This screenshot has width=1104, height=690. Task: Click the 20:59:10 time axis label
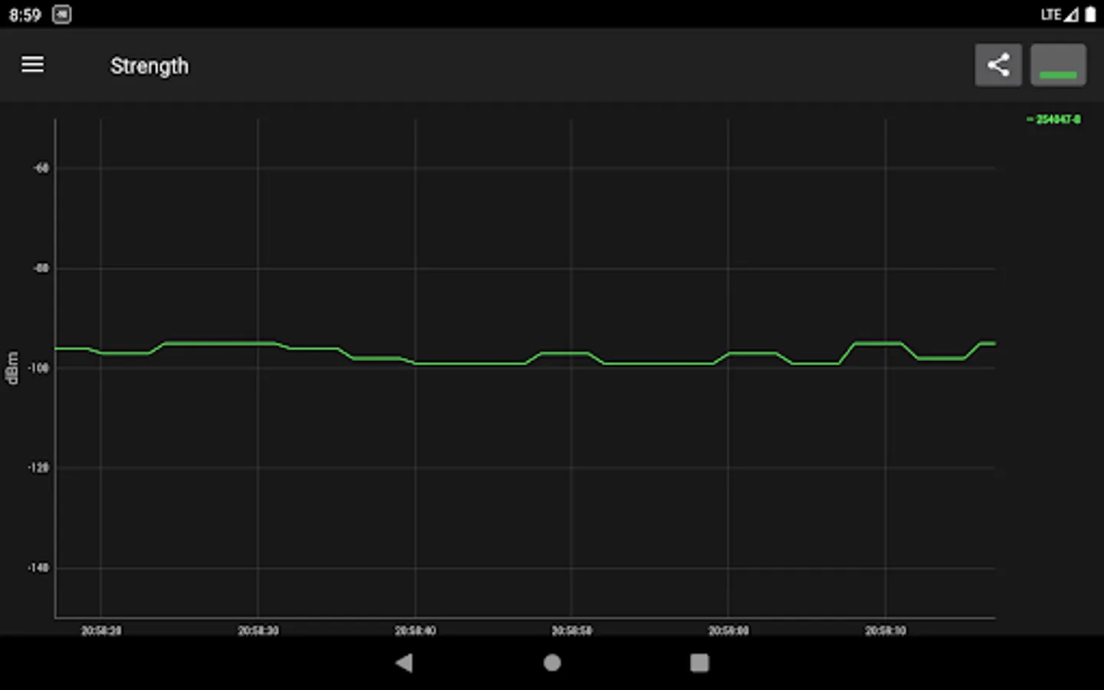pyautogui.click(x=886, y=631)
